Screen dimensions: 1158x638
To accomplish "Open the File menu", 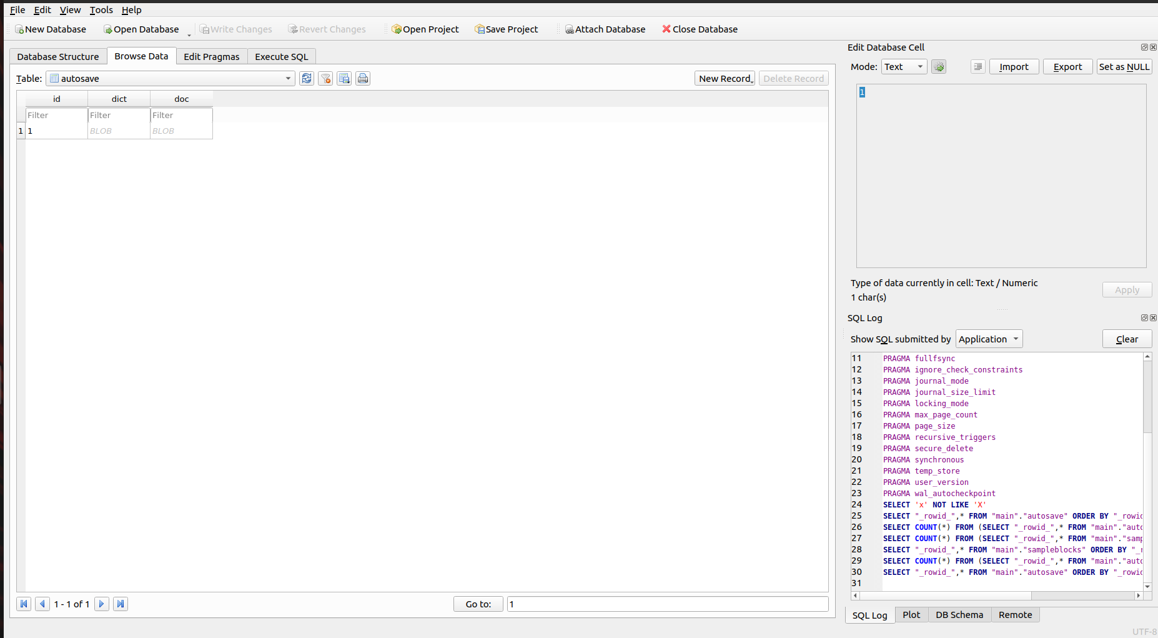I will [x=17, y=9].
